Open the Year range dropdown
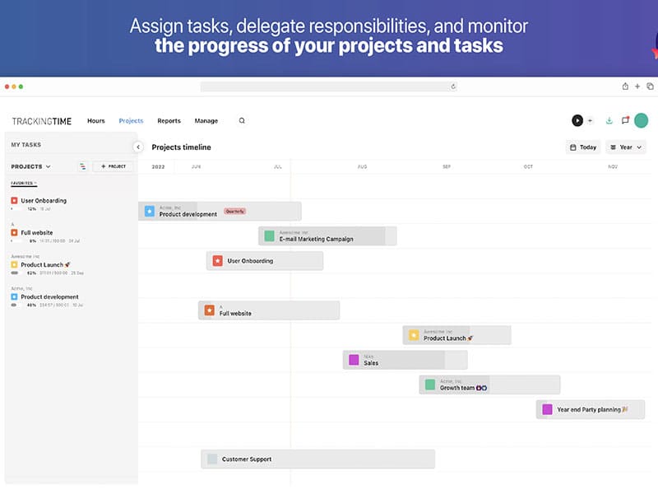 pos(626,147)
